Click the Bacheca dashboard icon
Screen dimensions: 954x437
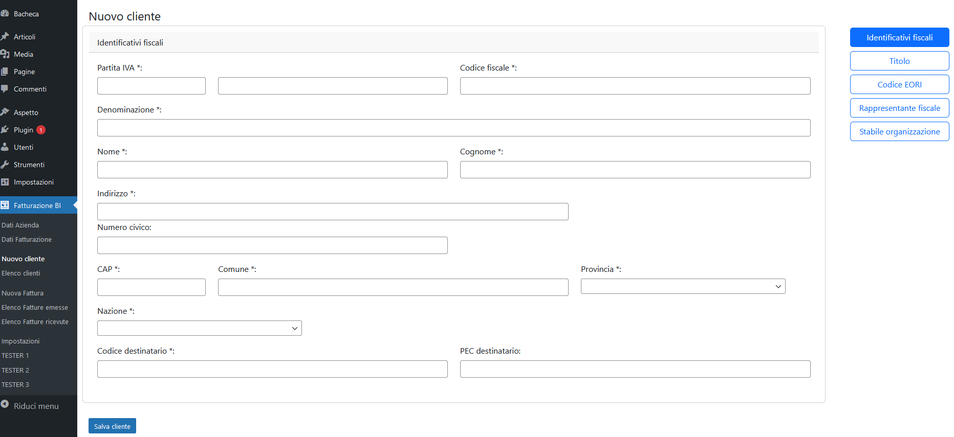coord(5,14)
